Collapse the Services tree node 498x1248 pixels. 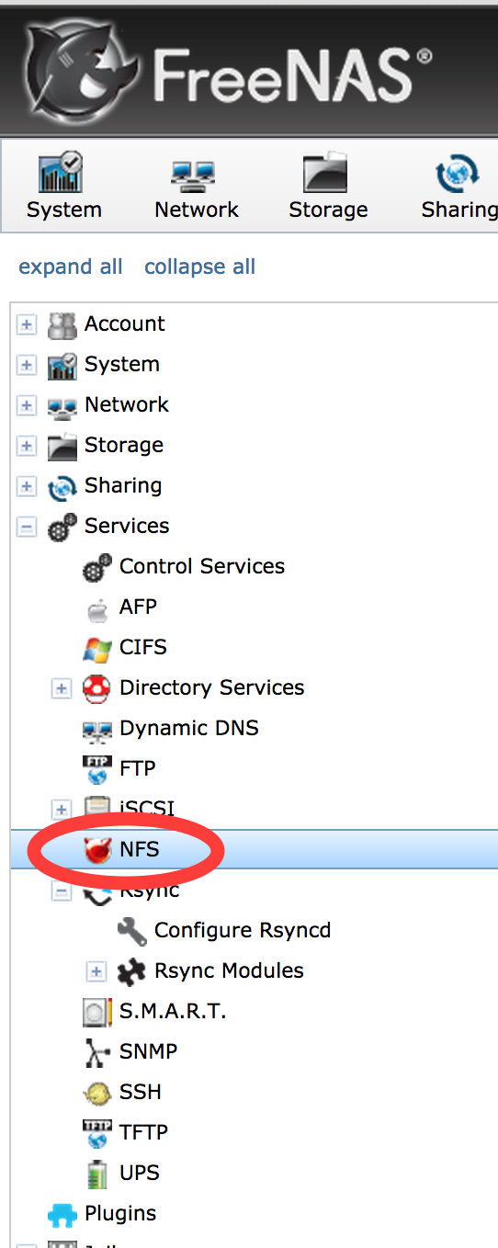27,527
